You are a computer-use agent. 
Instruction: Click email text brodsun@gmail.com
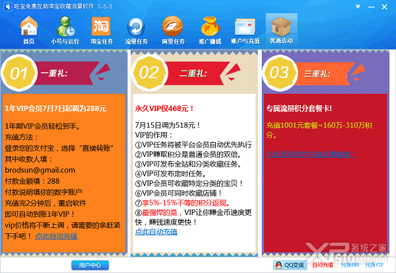tap(40, 170)
